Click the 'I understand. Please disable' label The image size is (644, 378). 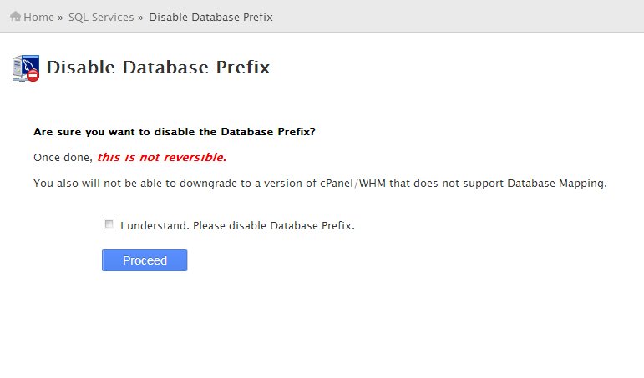tap(237, 225)
